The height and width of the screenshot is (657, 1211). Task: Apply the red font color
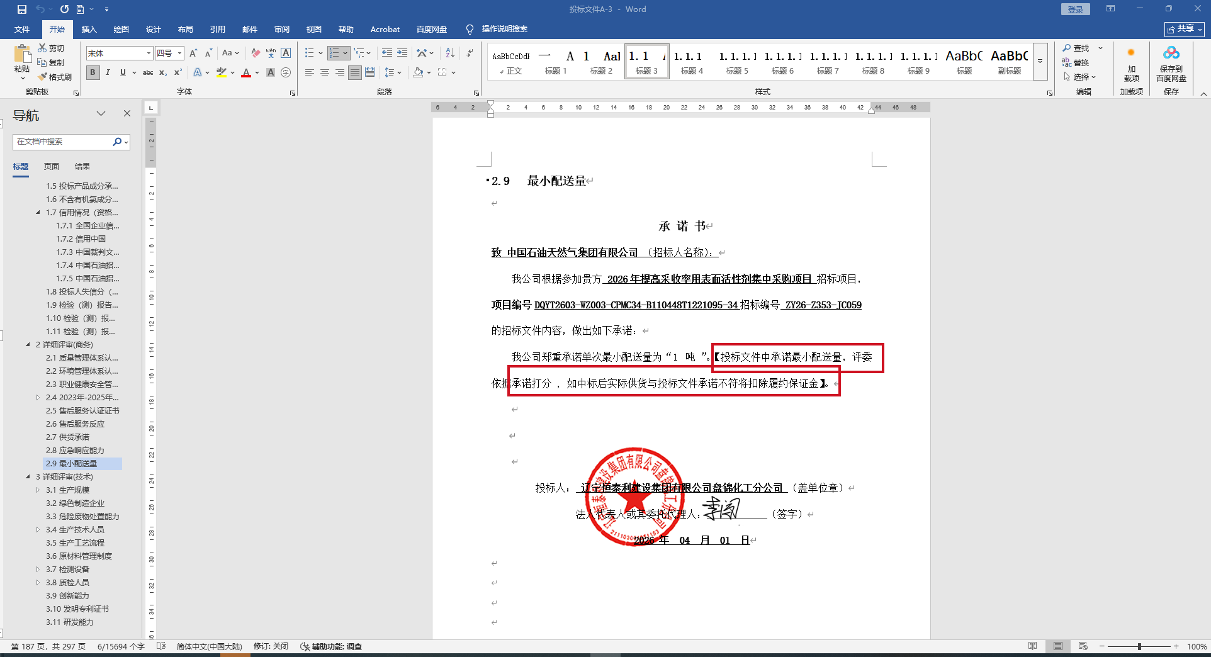pyautogui.click(x=246, y=72)
